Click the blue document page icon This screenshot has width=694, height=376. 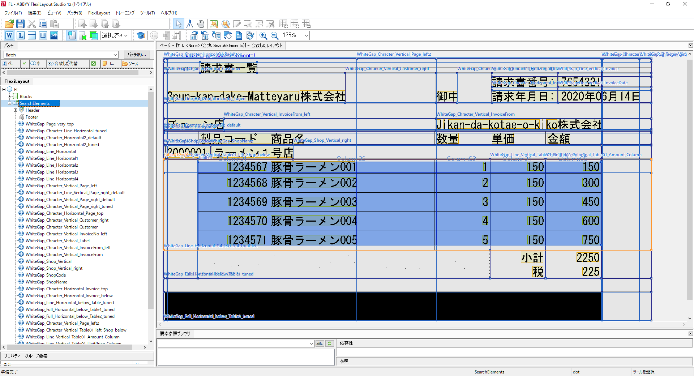pos(239,35)
